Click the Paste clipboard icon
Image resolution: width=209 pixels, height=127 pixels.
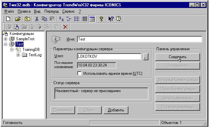(x=52, y=19)
